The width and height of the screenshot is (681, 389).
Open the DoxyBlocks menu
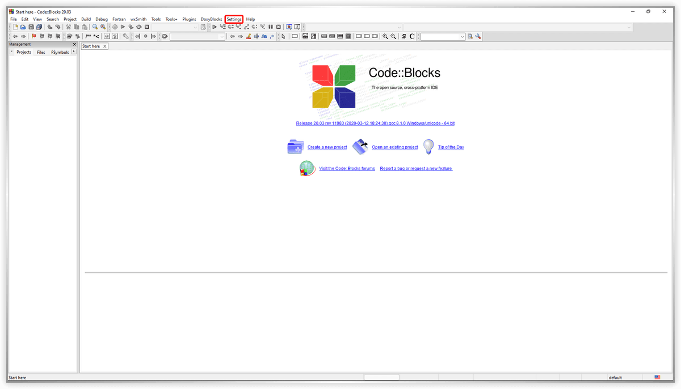[211, 19]
